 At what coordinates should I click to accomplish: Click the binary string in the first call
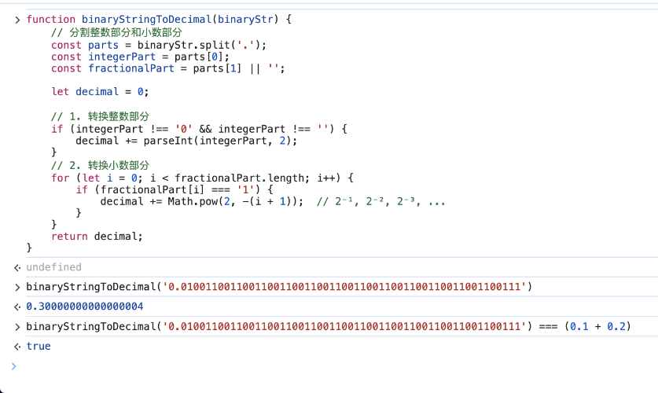point(344,287)
